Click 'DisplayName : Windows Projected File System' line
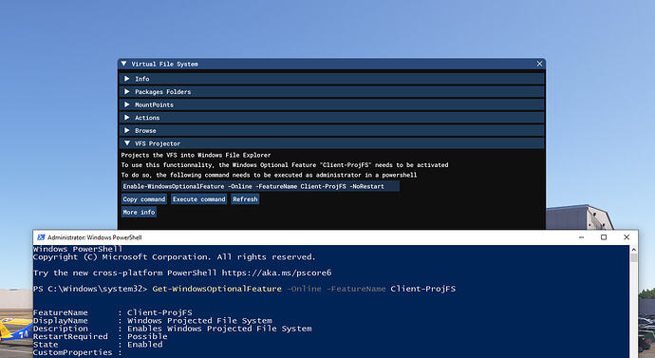The width and height of the screenshot is (655, 358). 153,321
